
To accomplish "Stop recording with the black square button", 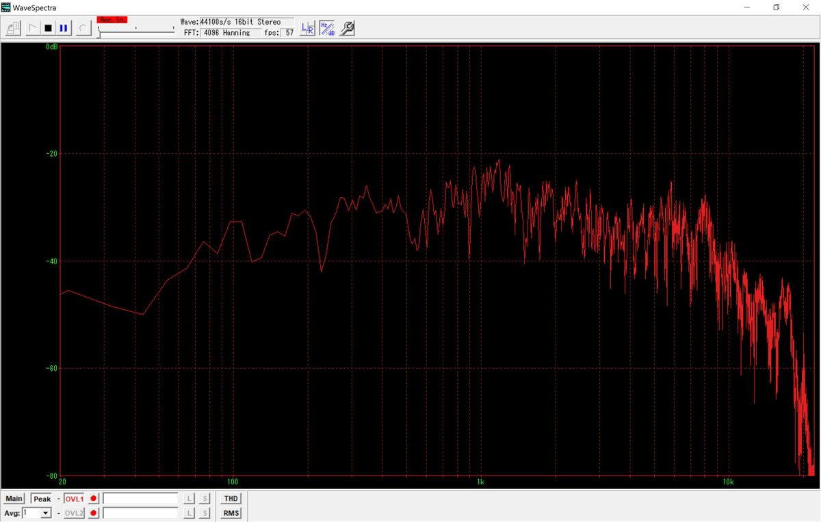I will coord(48,28).
